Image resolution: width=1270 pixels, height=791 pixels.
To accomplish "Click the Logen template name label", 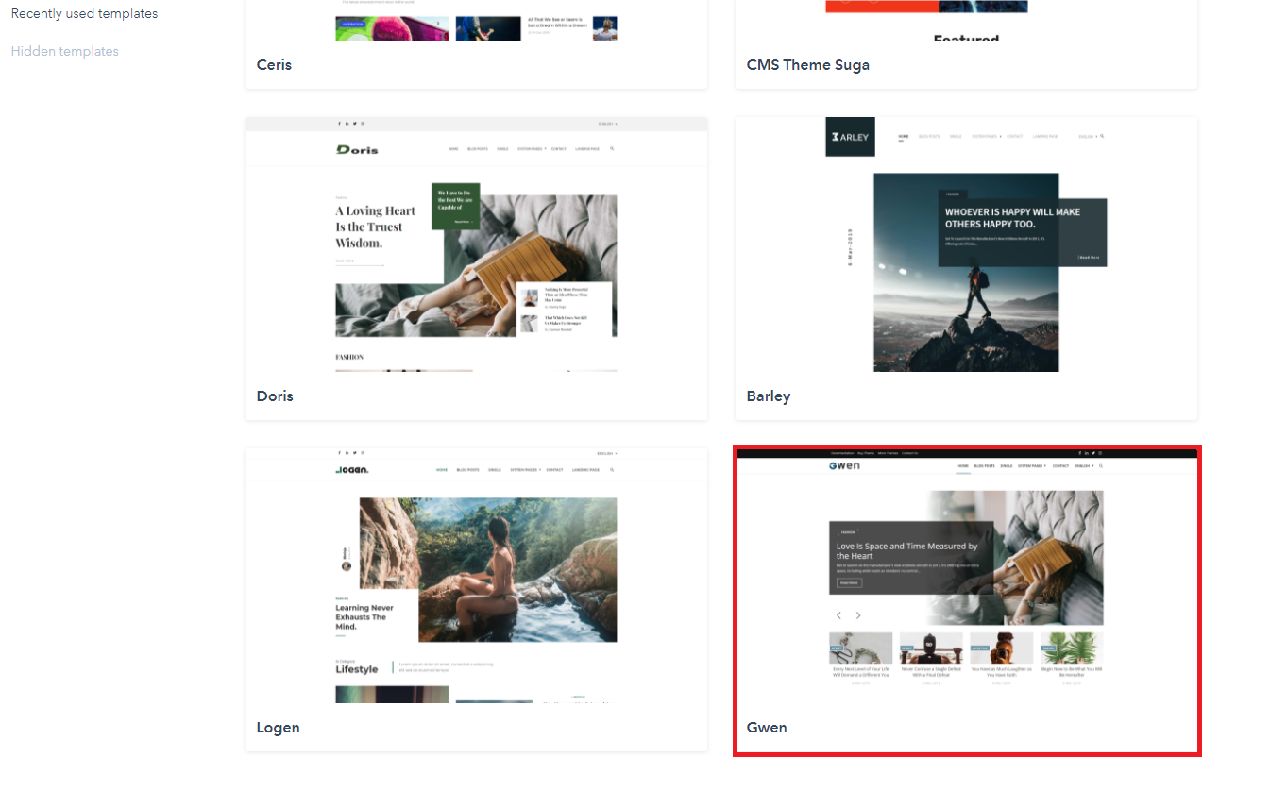I will pyautogui.click(x=278, y=728).
